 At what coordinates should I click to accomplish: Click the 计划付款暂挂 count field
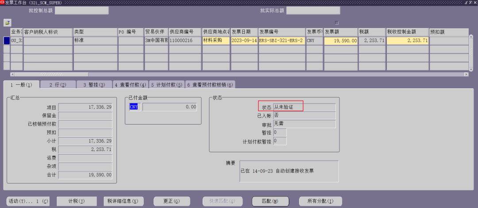click(x=280, y=141)
